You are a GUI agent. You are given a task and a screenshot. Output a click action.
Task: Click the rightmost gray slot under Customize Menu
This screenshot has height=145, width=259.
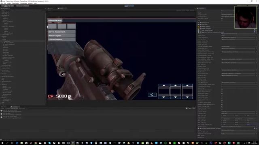click(x=71, y=26)
